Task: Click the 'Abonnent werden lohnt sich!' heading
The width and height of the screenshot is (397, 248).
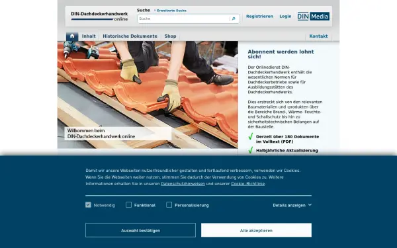Action: pos(281,54)
